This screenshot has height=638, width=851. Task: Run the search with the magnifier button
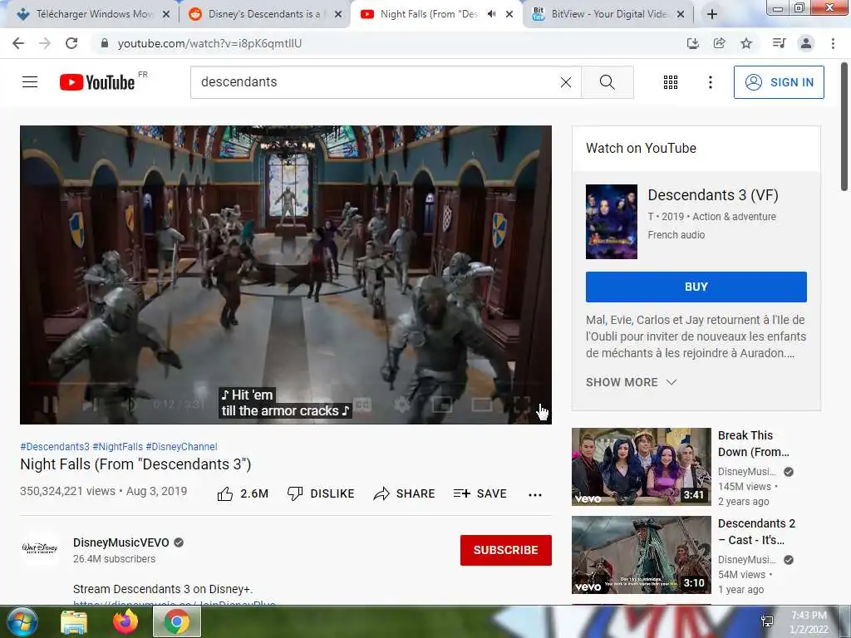pyautogui.click(x=608, y=82)
